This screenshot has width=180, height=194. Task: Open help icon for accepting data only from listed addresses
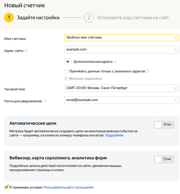[x=148, y=71]
